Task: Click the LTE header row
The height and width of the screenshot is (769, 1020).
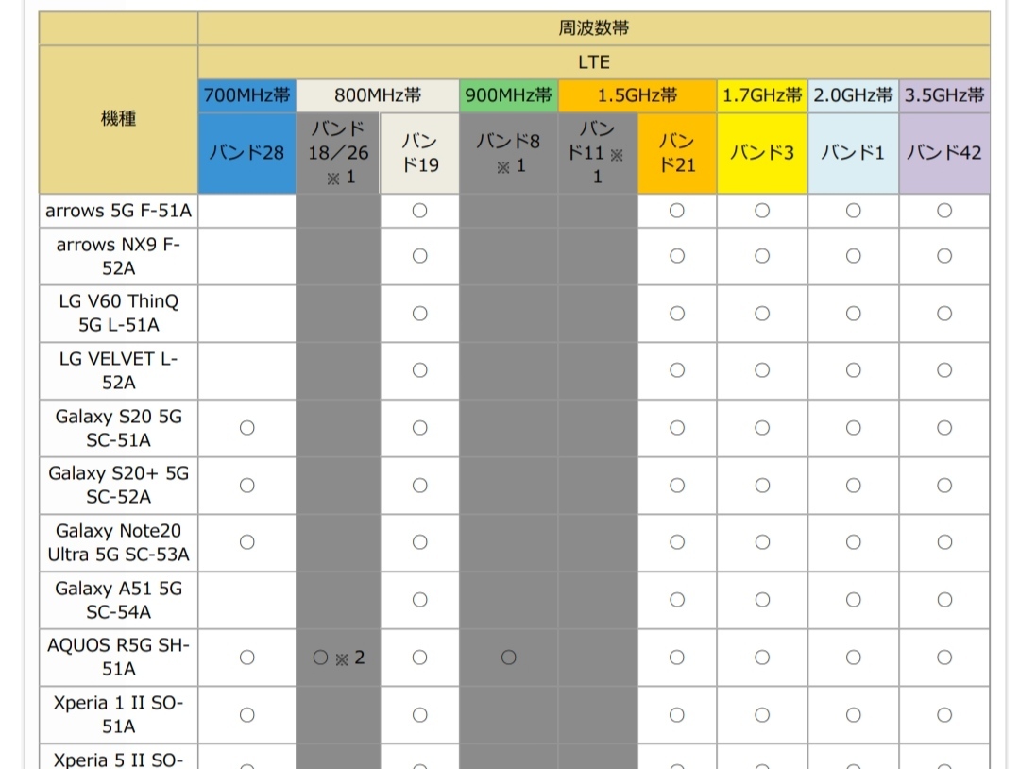Action: [x=593, y=62]
